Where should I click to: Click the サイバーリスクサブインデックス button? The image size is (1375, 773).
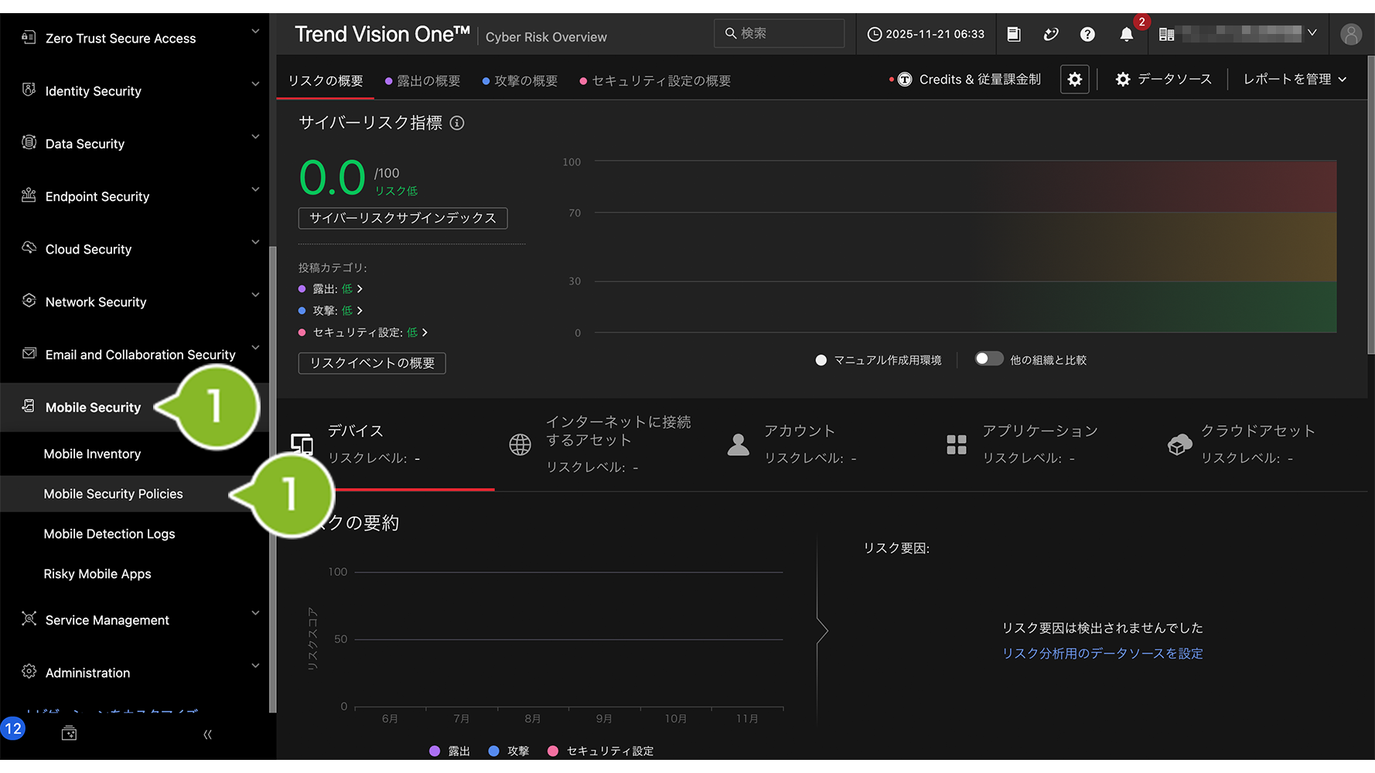403,218
